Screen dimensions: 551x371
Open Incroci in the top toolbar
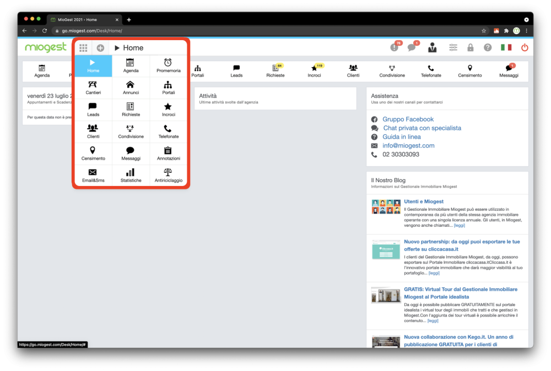[x=314, y=71]
